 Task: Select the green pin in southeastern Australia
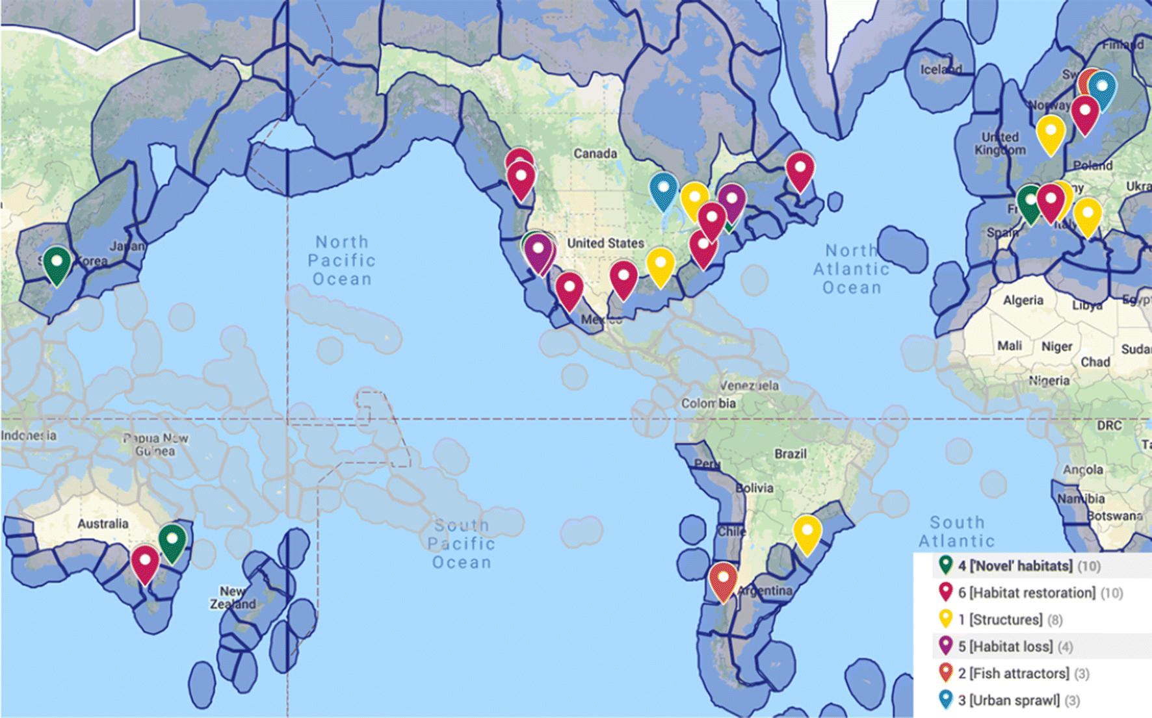point(172,543)
